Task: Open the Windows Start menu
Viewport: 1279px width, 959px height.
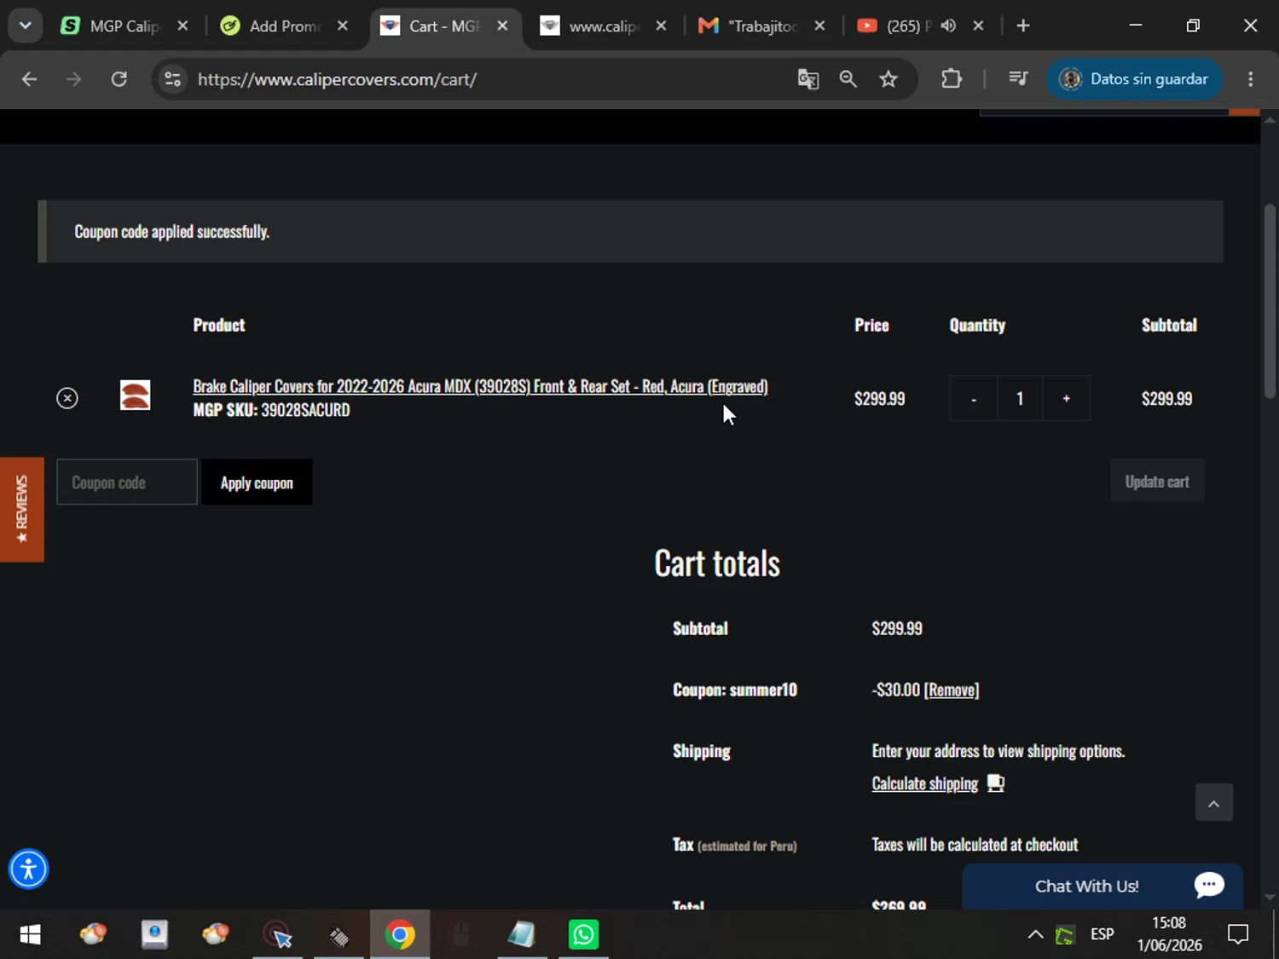Action: (30, 935)
